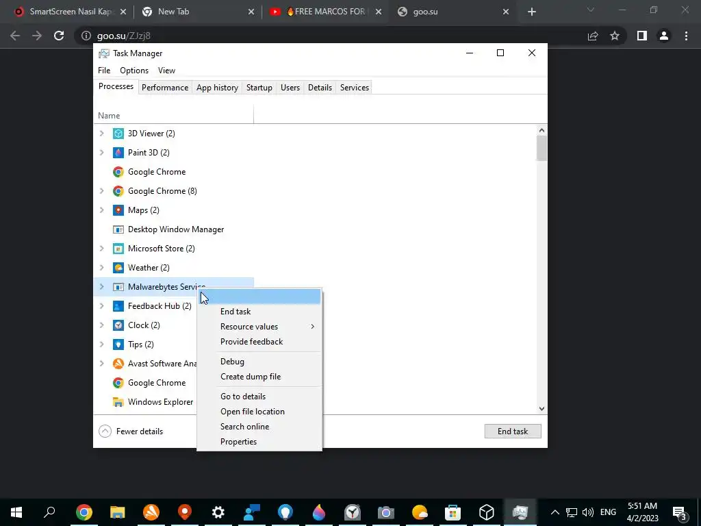Expand the Tips (2) group
The height and width of the screenshot is (526, 701).
pos(101,345)
